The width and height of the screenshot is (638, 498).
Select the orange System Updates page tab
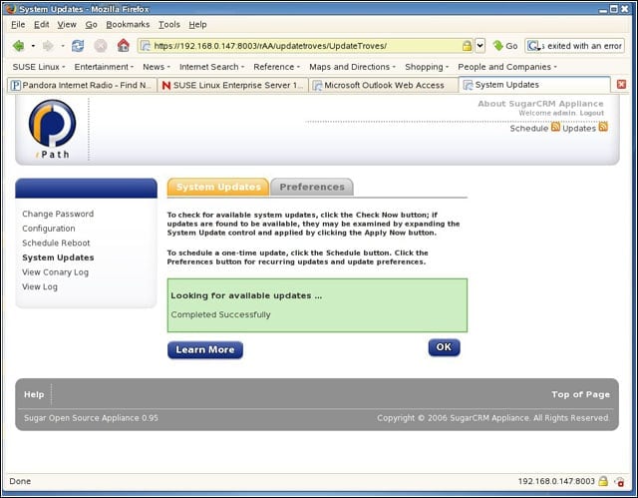pos(218,187)
